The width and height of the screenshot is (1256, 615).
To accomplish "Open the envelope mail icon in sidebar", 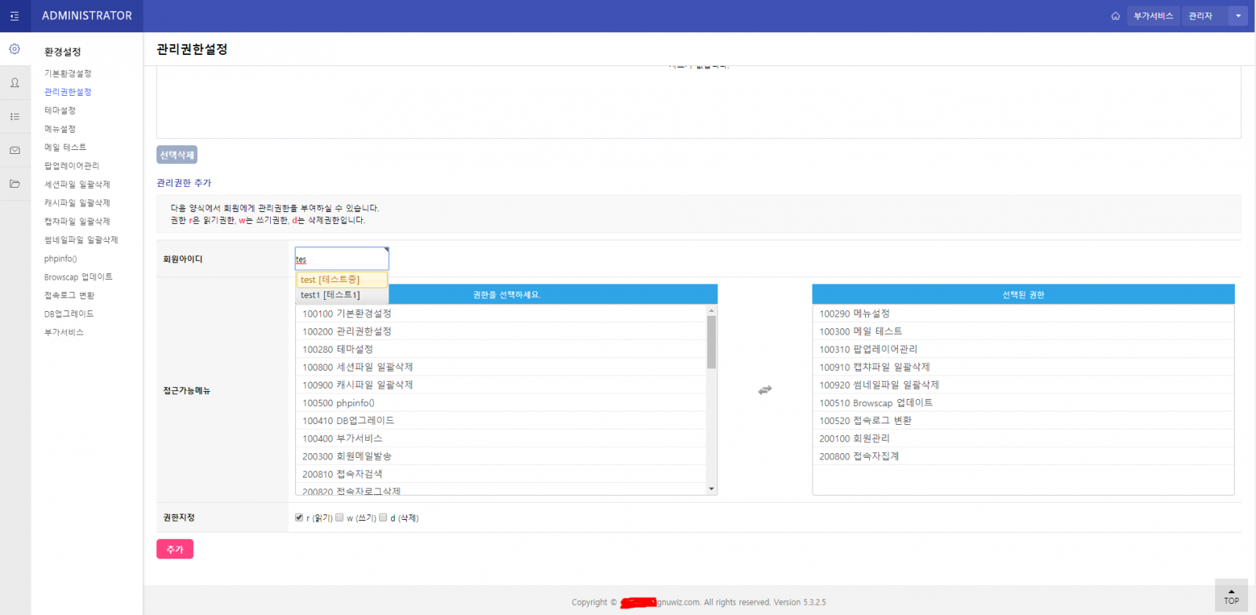I will [x=14, y=150].
